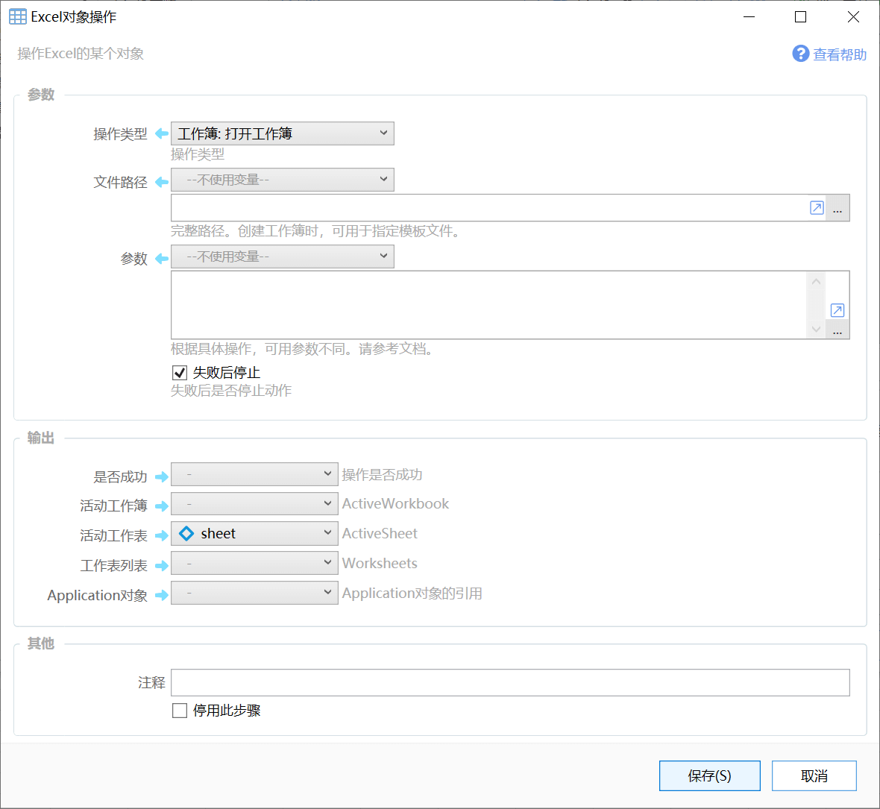Close the Excel对象操作 dialog
The width and height of the screenshot is (880, 809).
click(853, 17)
